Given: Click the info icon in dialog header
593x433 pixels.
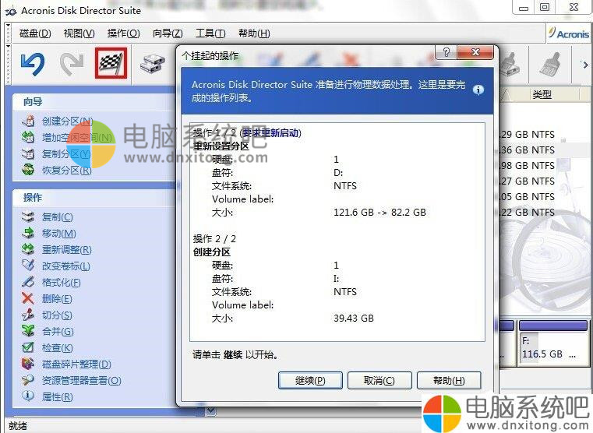Looking at the screenshot, I should [478, 90].
